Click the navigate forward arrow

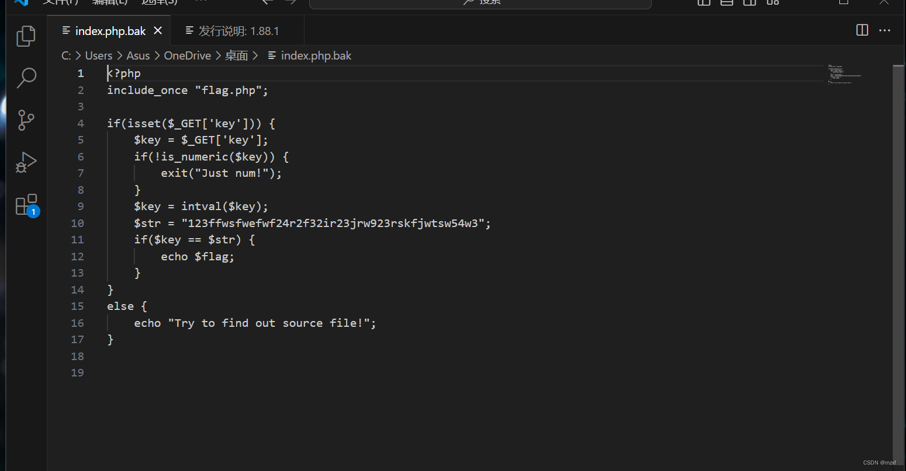tap(291, 2)
